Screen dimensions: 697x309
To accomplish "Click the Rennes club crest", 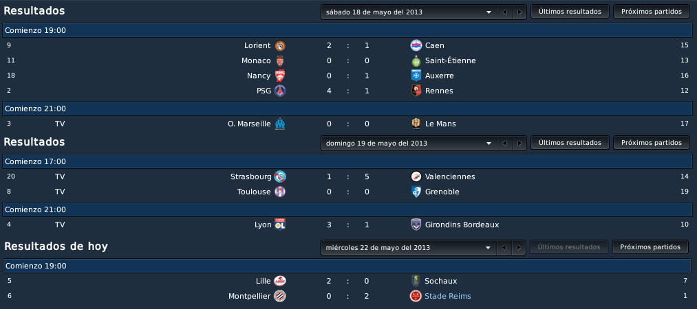I will [x=416, y=91].
